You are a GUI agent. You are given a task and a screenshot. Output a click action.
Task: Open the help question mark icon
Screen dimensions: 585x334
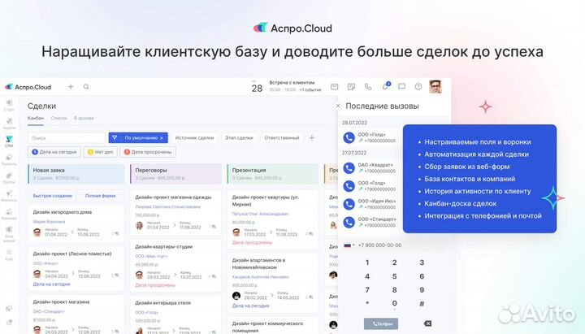[x=418, y=87]
